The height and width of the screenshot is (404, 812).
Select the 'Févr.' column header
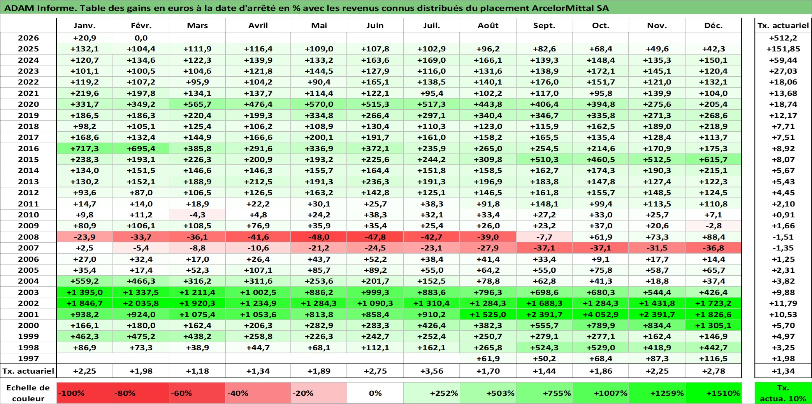coord(141,25)
